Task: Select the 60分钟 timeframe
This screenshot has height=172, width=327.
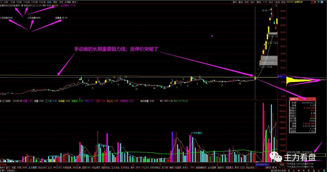Action: pos(42,2)
